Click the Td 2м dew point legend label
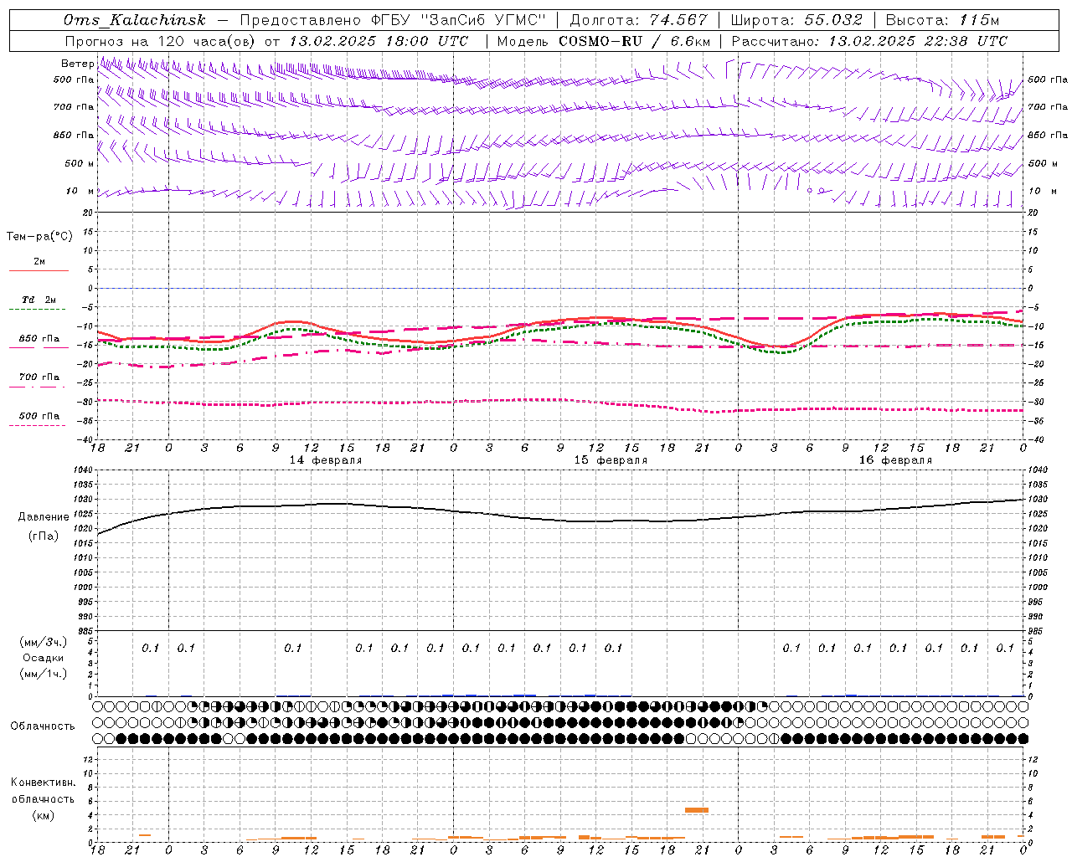 [x=39, y=300]
